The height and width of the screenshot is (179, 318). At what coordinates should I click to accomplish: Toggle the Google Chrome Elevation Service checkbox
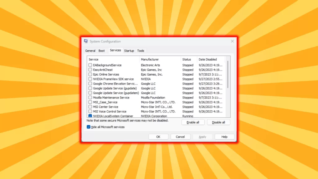90,84
